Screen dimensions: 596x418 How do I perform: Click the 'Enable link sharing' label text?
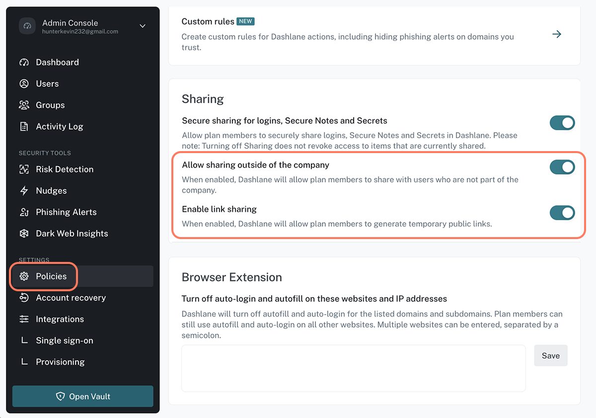(219, 209)
